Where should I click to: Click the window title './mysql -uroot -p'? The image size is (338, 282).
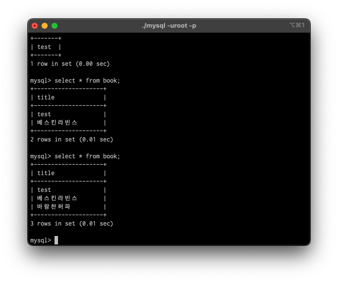(x=169, y=26)
